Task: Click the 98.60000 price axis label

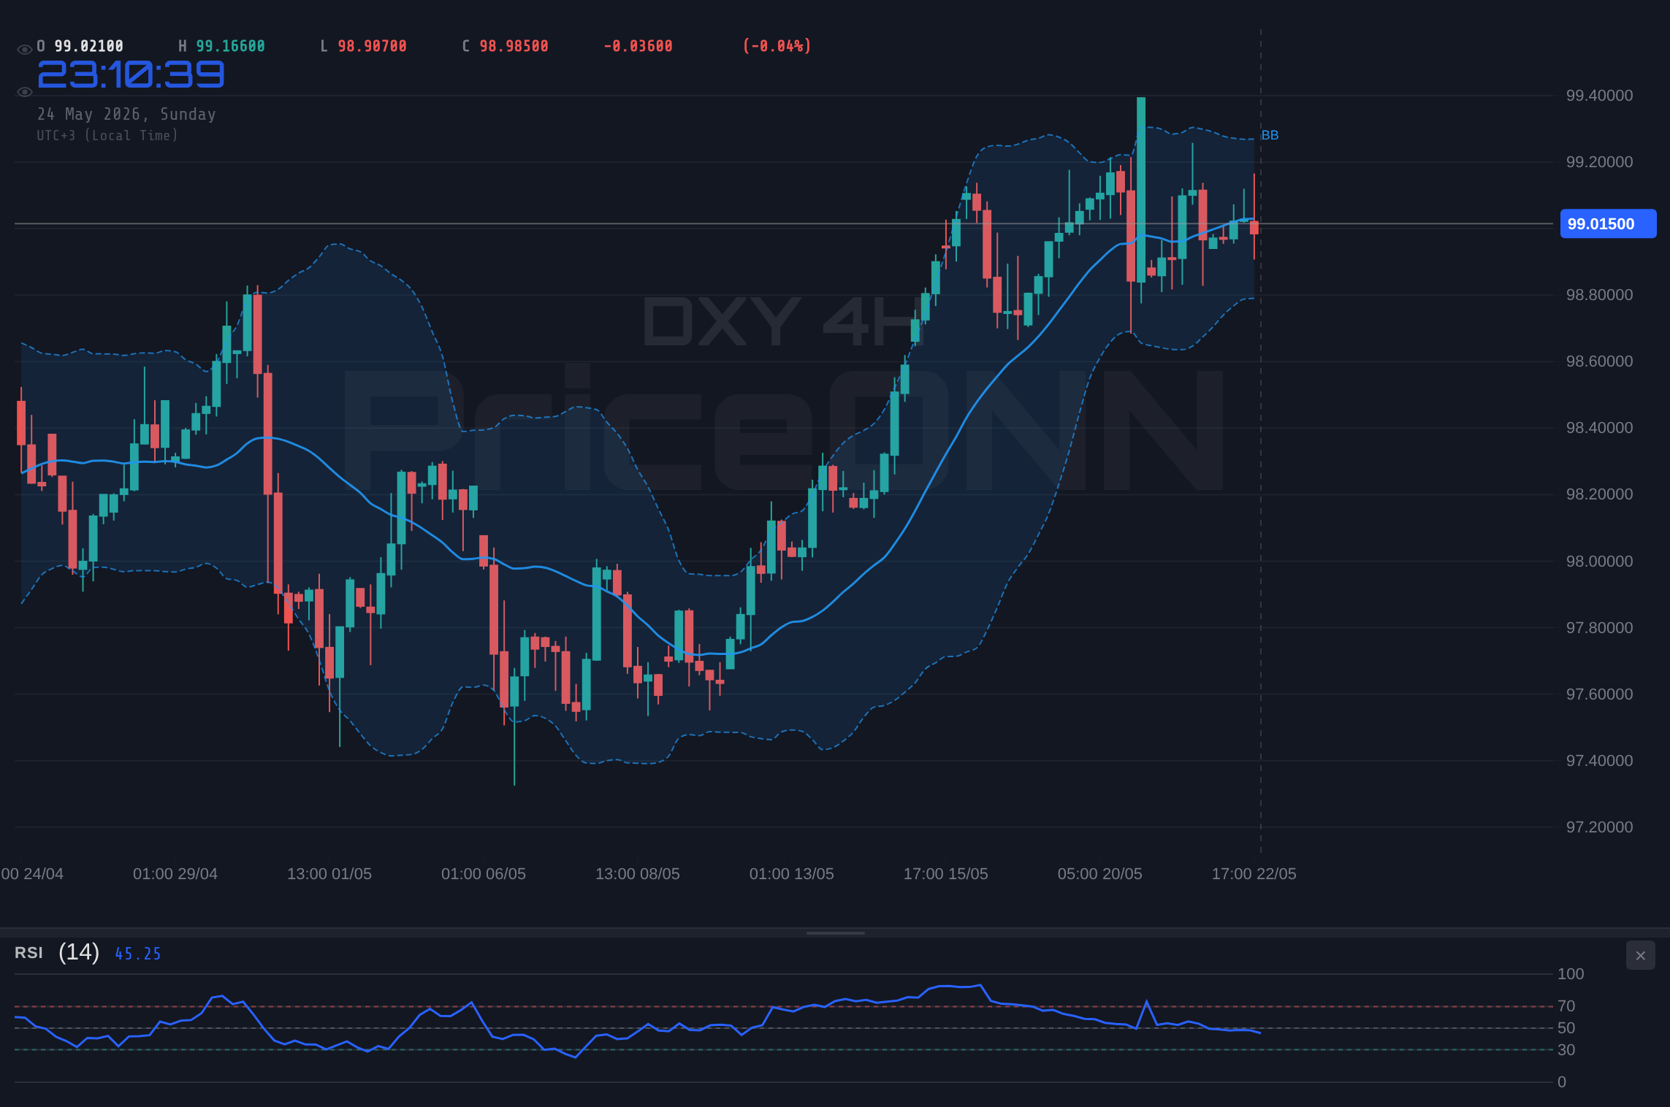Action: point(1599,361)
